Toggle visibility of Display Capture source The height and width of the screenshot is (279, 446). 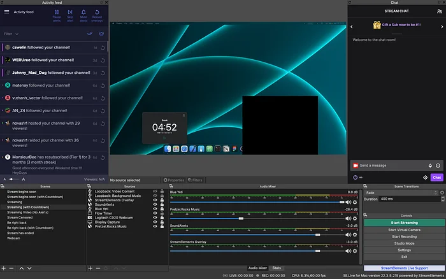tap(155, 222)
